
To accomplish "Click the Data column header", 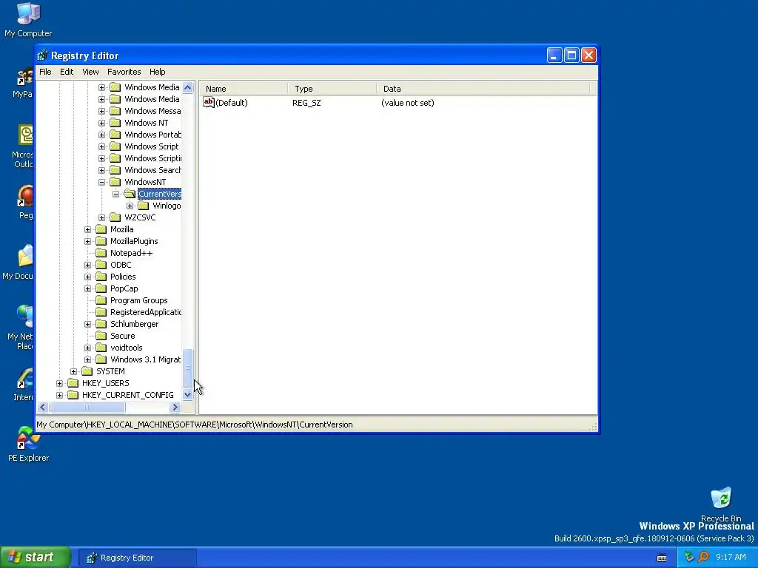I will (483, 89).
